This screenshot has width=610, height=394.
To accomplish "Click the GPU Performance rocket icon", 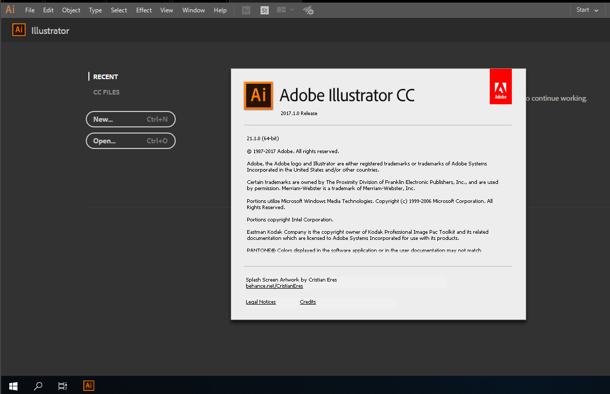I will coord(308,10).
